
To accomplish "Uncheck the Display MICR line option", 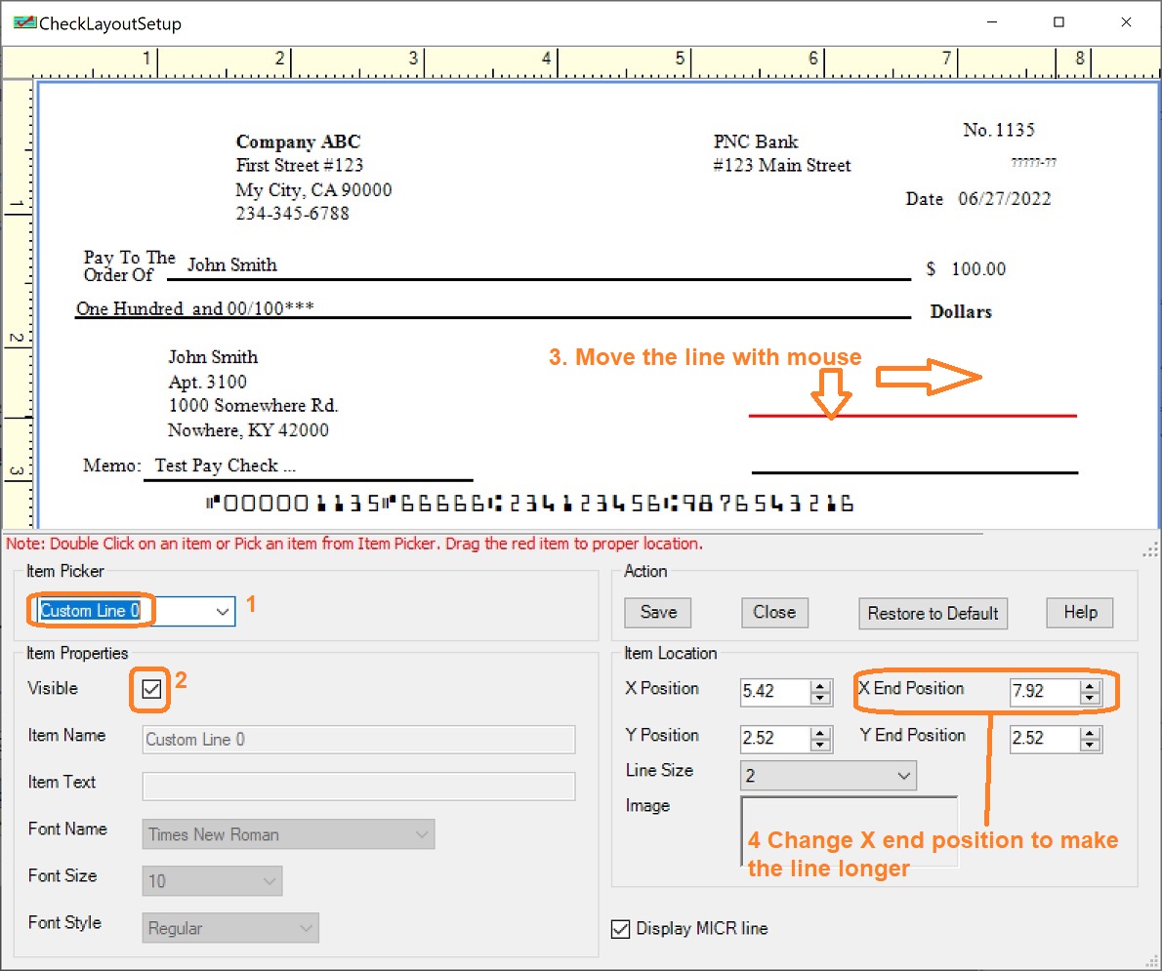I will 621,929.
